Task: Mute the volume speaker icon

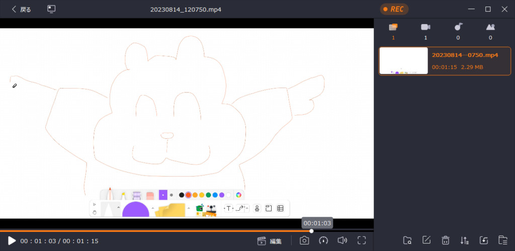Action: point(342,240)
